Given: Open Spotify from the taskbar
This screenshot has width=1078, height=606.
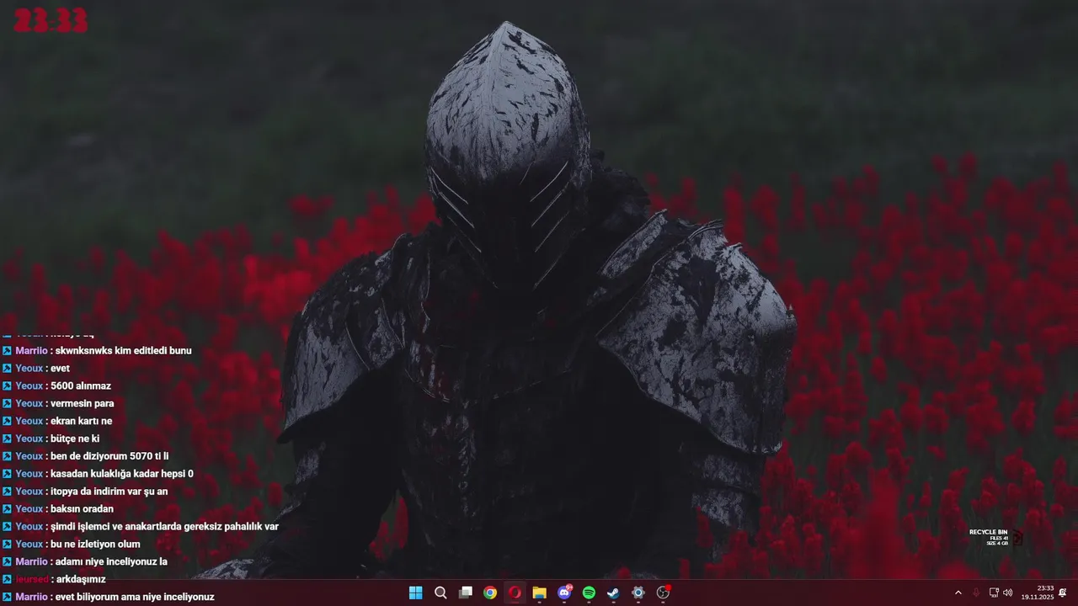Looking at the screenshot, I should pos(589,593).
